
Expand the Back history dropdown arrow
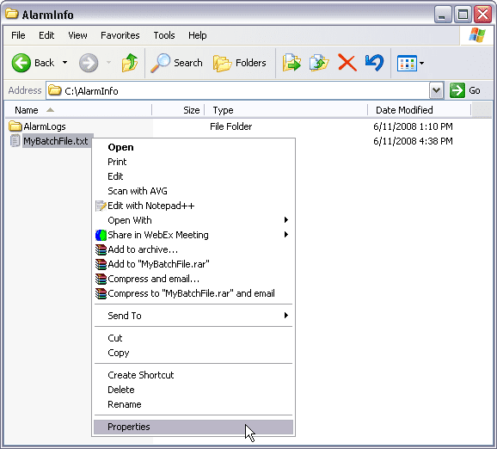pos(64,63)
